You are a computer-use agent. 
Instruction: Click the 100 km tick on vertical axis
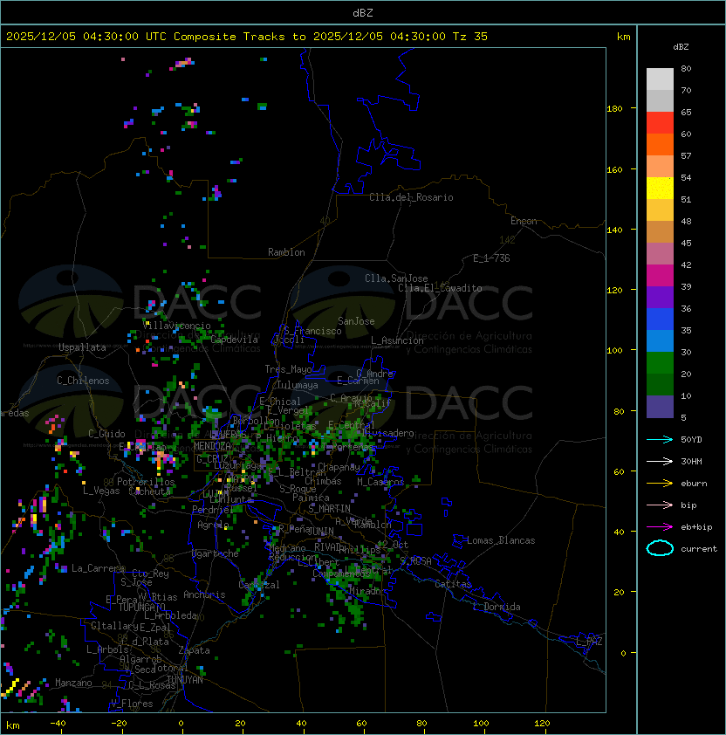(x=614, y=351)
